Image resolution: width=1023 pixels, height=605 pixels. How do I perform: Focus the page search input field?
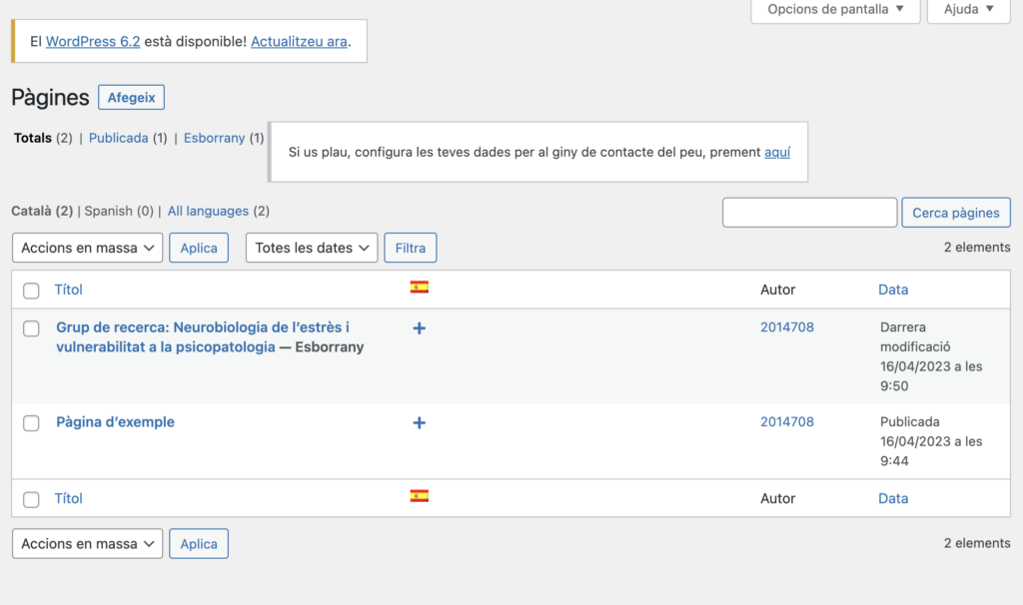(x=809, y=213)
